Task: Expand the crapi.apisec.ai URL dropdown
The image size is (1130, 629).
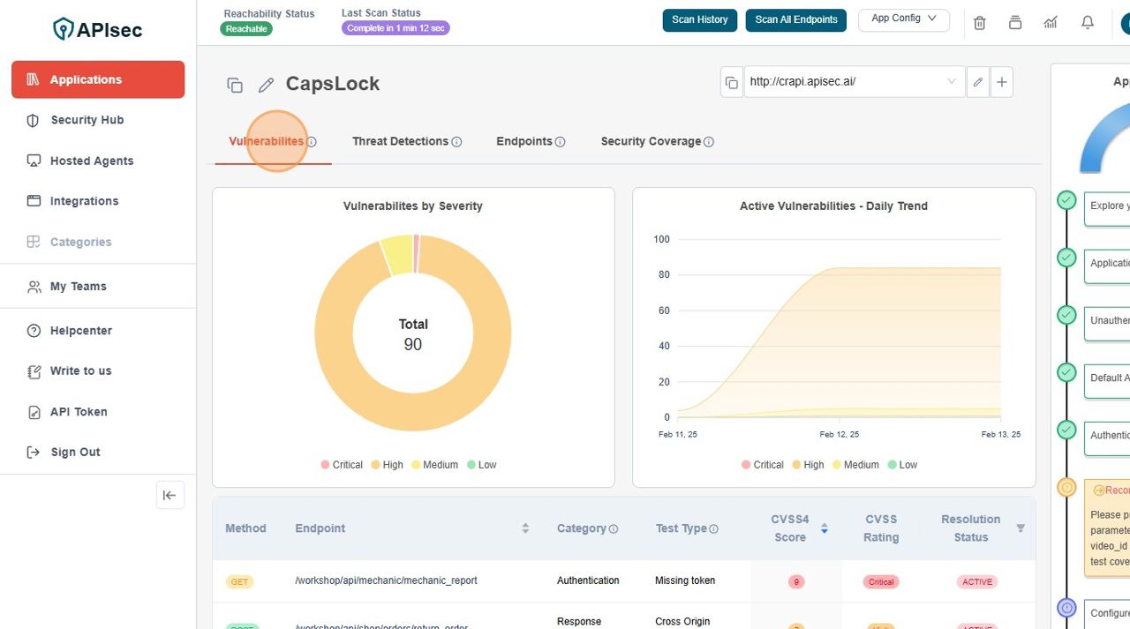Action: tap(951, 82)
